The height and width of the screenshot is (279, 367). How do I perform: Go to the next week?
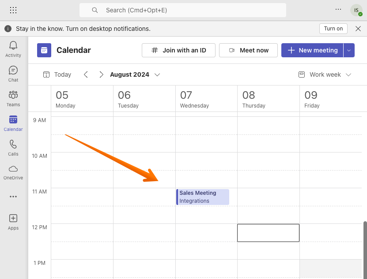point(101,74)
